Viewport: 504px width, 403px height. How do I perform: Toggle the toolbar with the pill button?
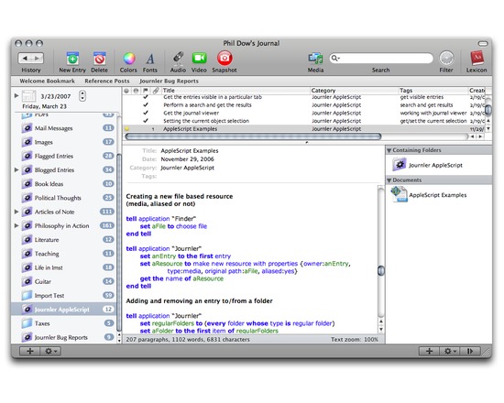[x=482, y=43]
